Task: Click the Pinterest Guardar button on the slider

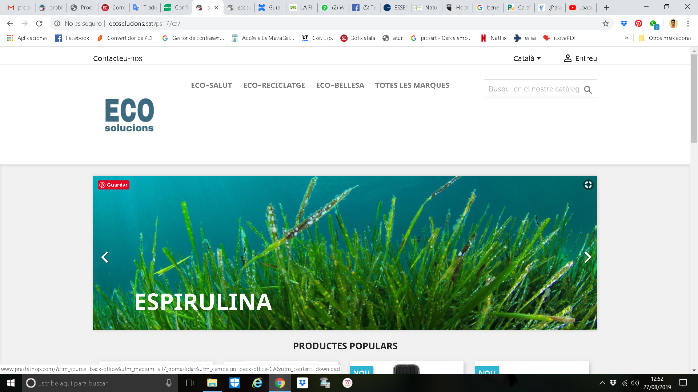Action: pyautogui.click(x=113, y=185)
